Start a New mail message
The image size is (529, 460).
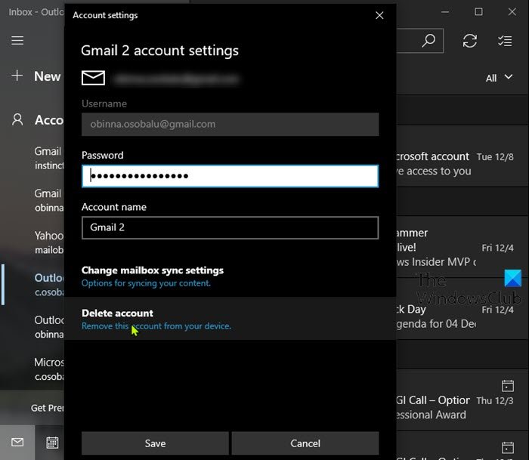pos(47,76)
